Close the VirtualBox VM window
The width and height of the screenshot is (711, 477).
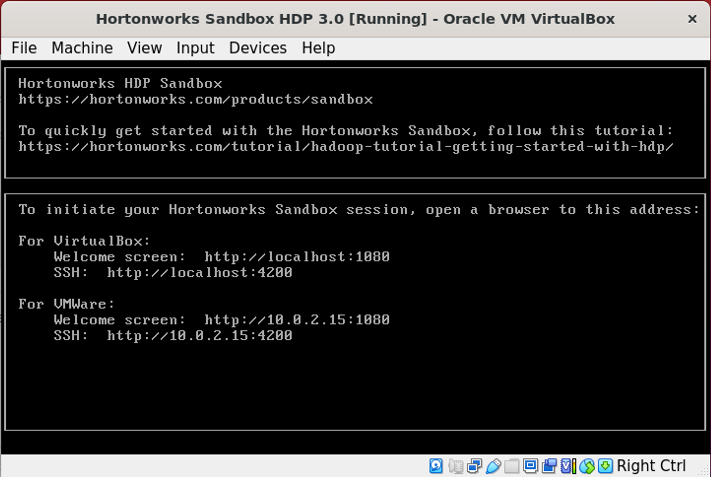(692, 19)
